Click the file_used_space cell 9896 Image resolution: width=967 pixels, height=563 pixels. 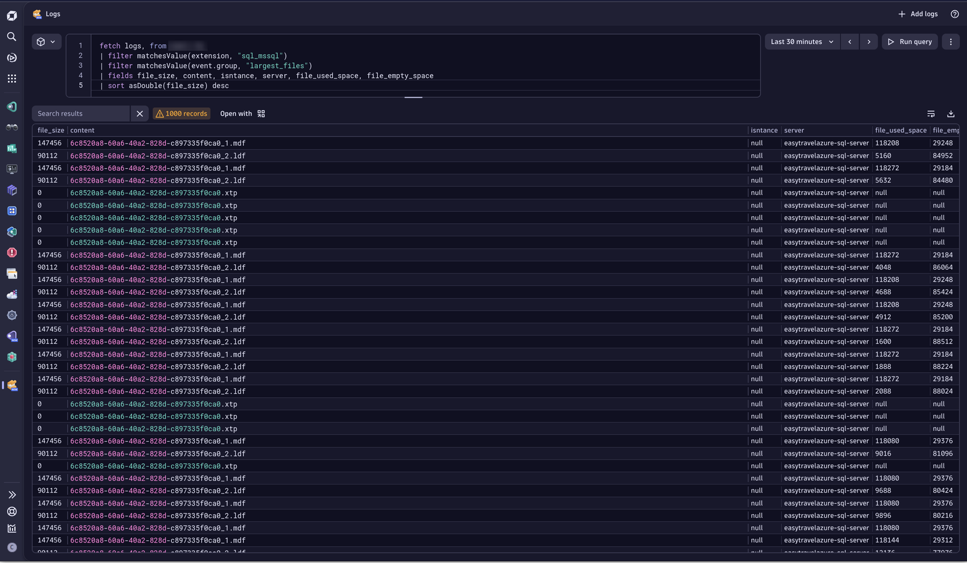(883, 515)
